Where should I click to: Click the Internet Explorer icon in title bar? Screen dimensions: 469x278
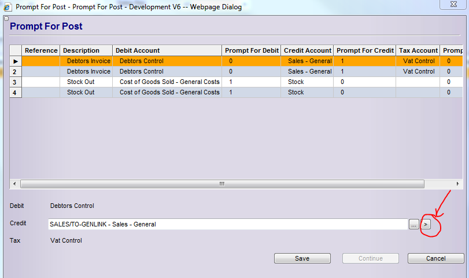coord(8,6)
